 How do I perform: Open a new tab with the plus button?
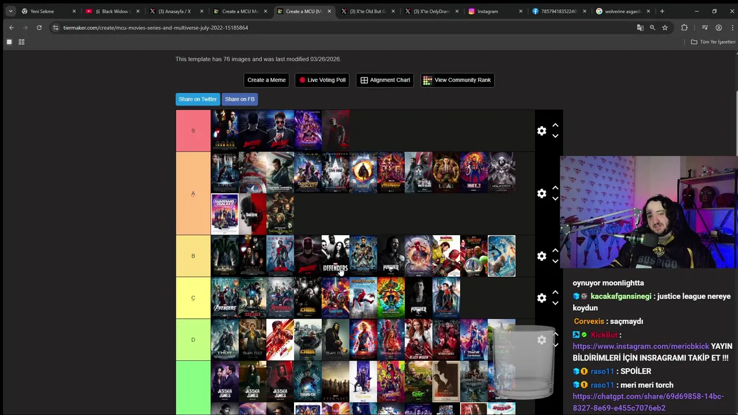[662, 11]
